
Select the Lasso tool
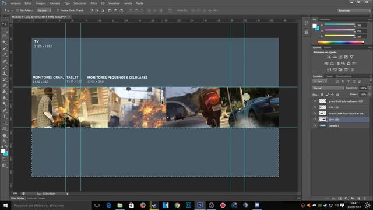coord(4,36)
